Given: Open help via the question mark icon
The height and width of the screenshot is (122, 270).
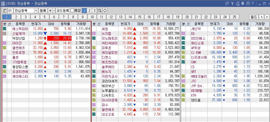Looking at the screenshot, I should [x=253, y=3].
